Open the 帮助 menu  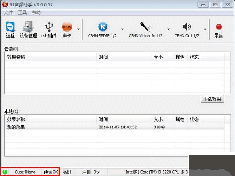pos(36,12)
